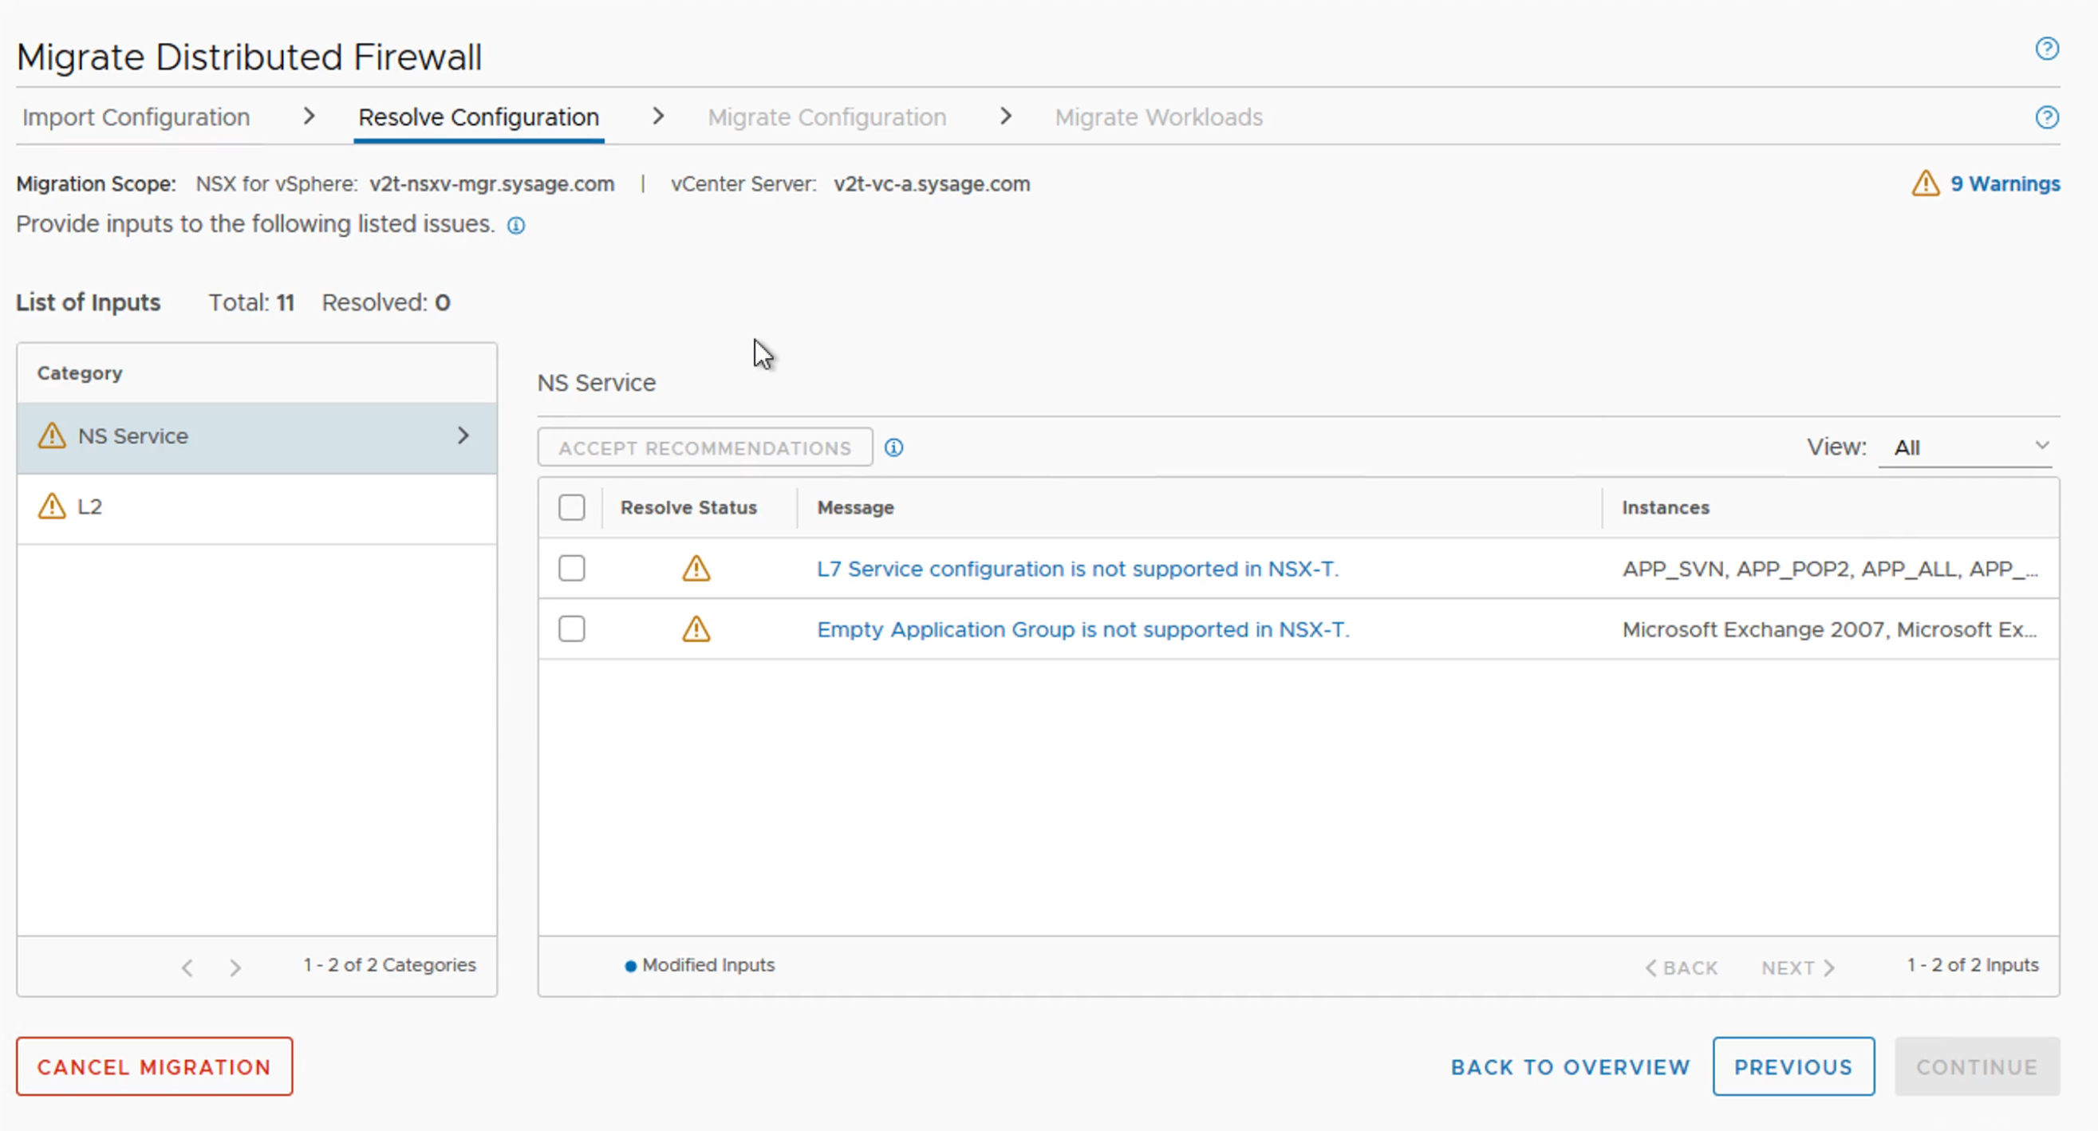Click warning icon of L2 category

(x=52, y=506)
